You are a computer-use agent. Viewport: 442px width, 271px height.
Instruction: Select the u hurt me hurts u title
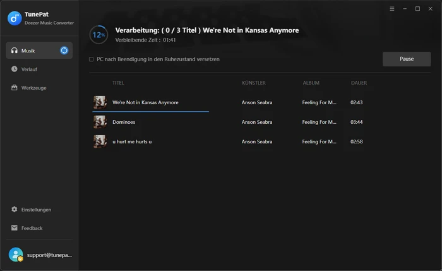point(132,142)
